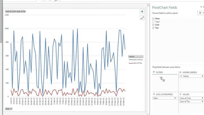The width and height of the screenshot is (204, 115).
Task: Open PivotChart Fields pane options arrow
Action: click(x=201, y=7)
